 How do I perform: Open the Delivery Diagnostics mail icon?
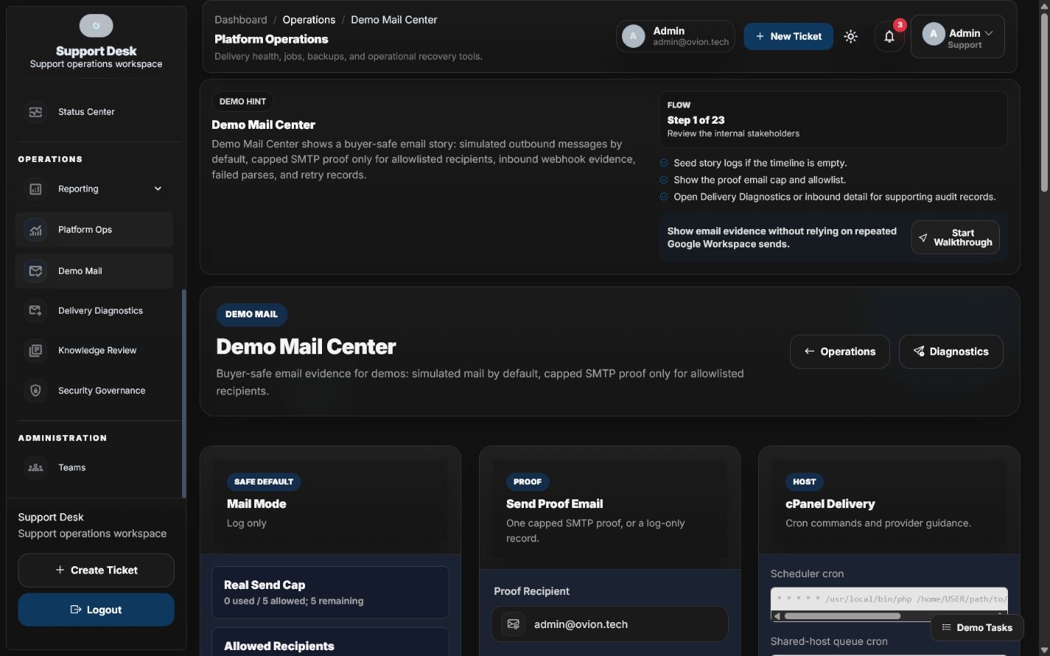pyautogui.click(x=35, y=311)
